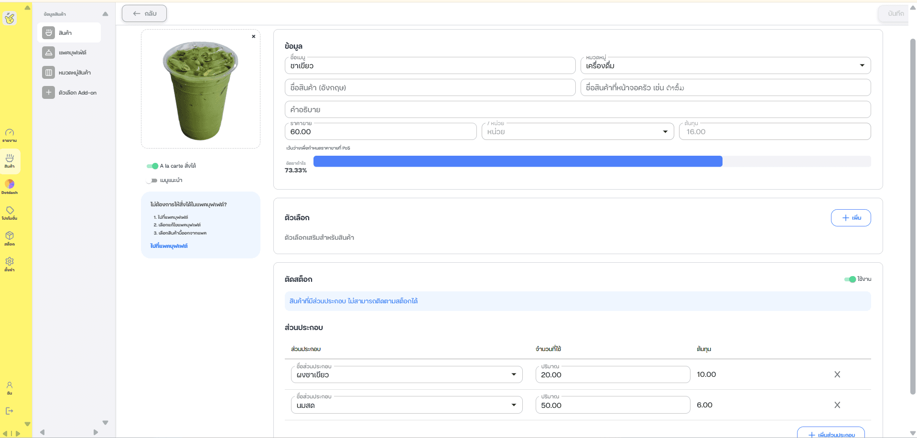The image size is (917, 438).
Task: Click main page vertical scrollbar
Action: 912,216
